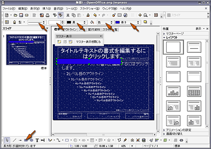Toggle automatic spellcheck in the toolbar
The image size is (211, 149).
pos(60,15)
